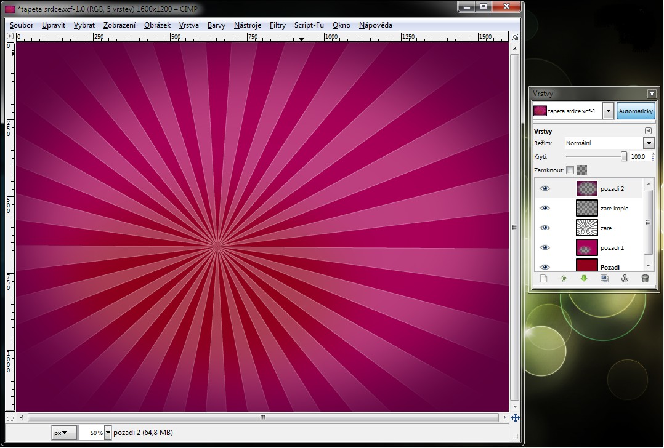
Task: Hide the pozadi 1 layer
Action: coord(545,247)
